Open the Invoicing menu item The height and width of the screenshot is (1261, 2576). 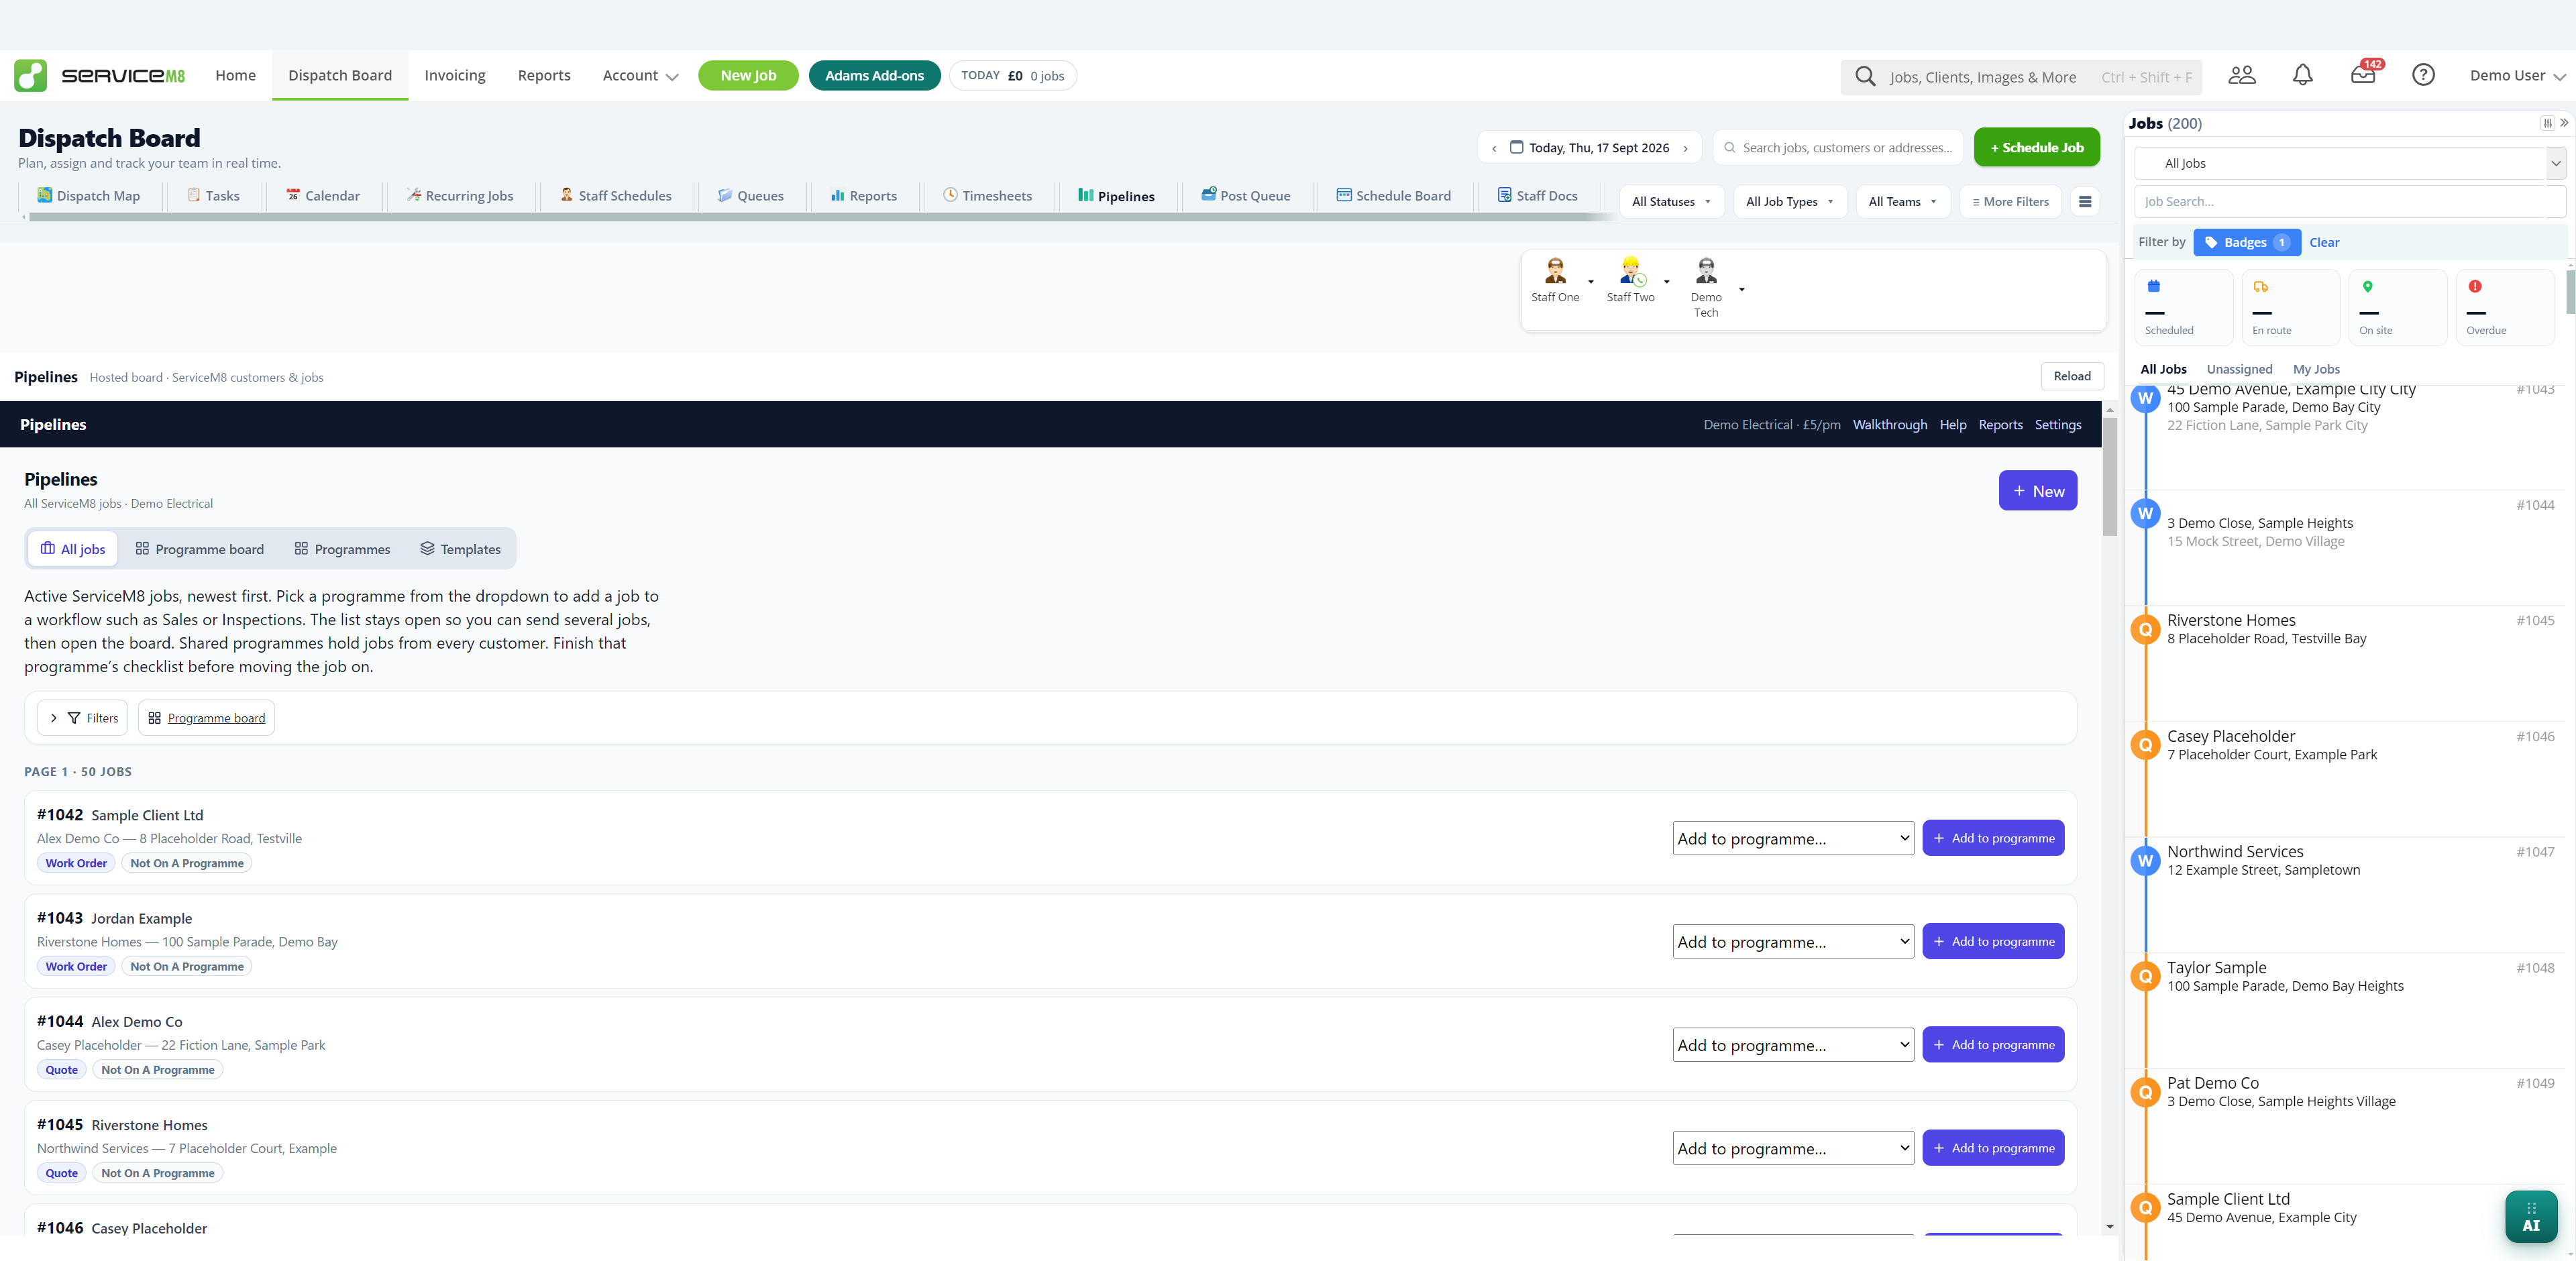tap(455, 76)
